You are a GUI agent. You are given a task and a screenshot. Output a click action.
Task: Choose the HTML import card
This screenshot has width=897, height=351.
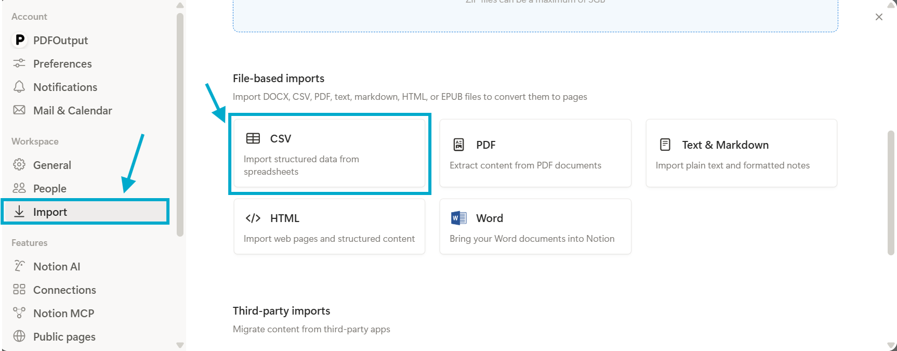point(329,227)
